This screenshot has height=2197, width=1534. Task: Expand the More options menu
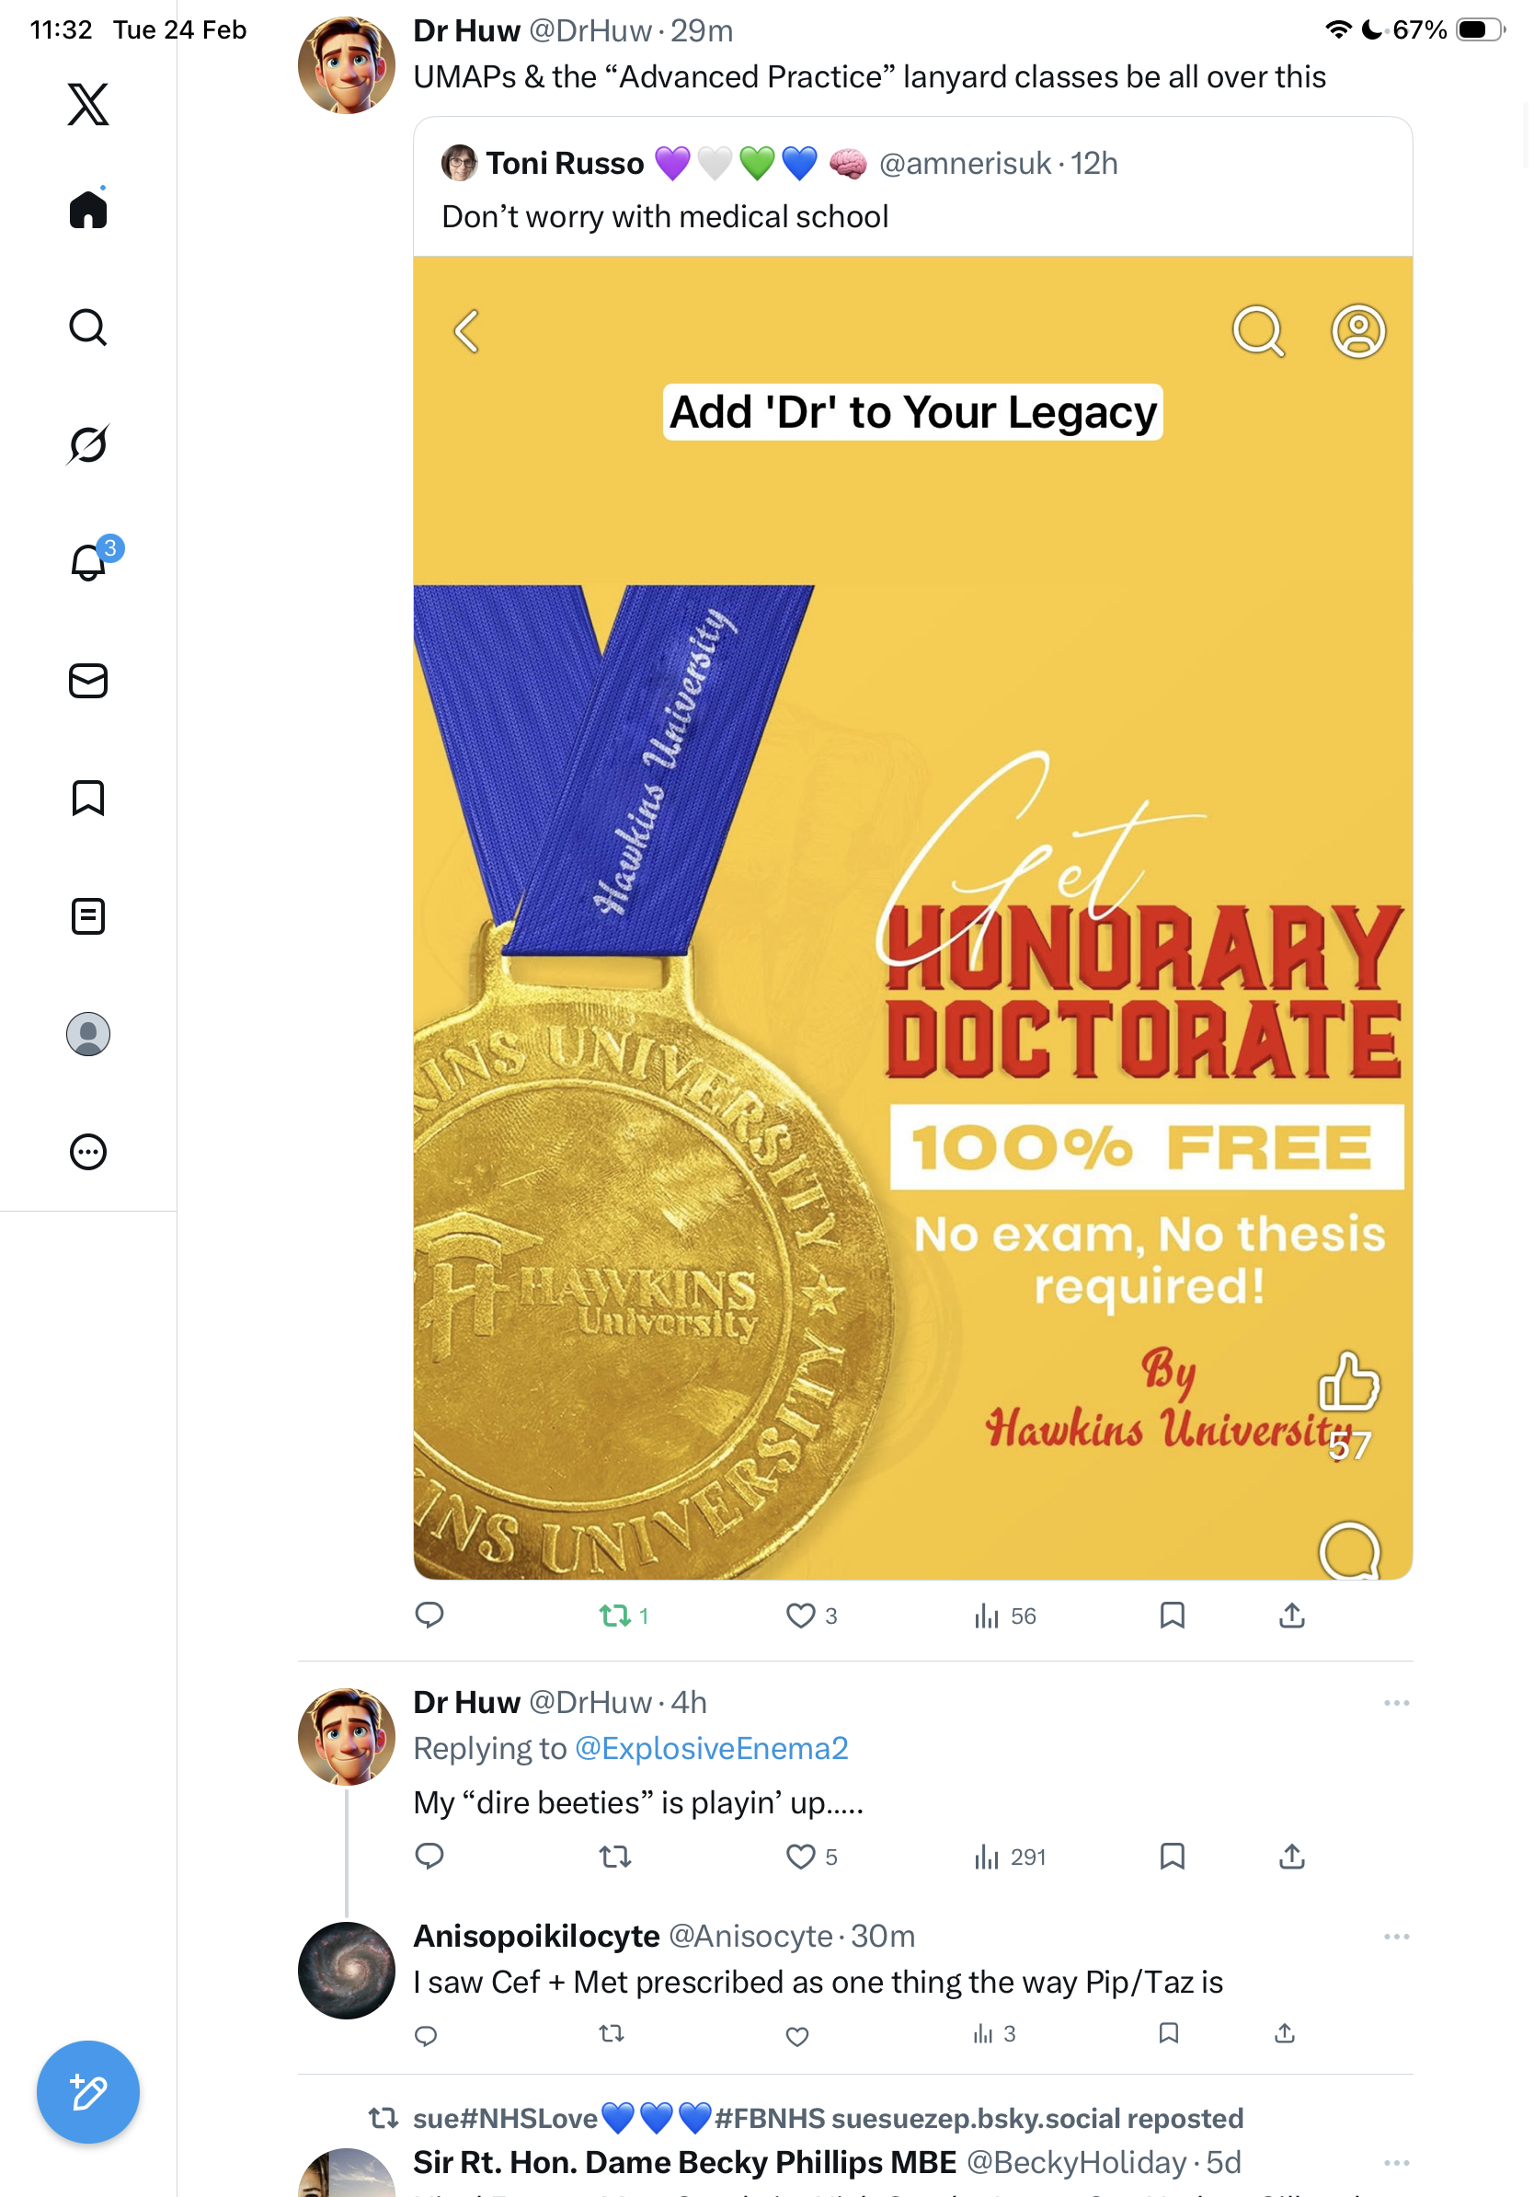coord(88,1151)
